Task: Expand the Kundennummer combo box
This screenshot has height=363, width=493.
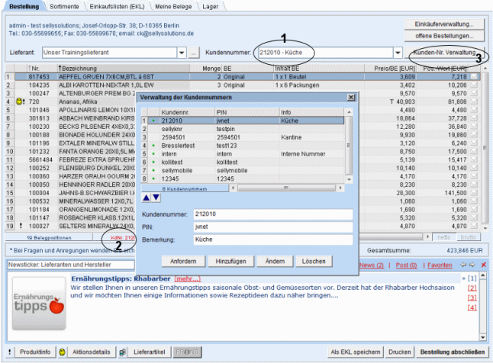Action: pos(398,53)
